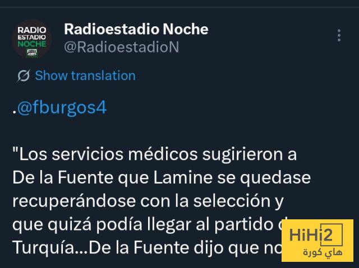The image size is (359, 268).
Task: Click the ESTADIO word in avatar logo
Action: (x=32, y=37)
